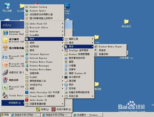Expand the Realtek submenu arrow

coord(63,31)
